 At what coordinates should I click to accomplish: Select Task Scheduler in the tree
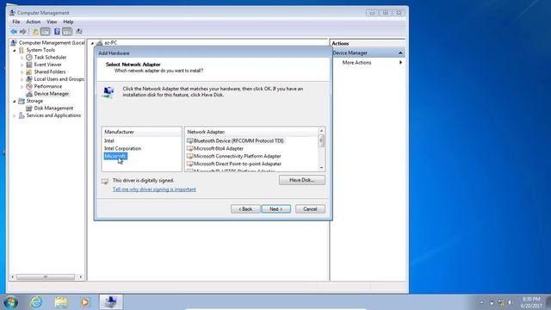click(50, 57)
